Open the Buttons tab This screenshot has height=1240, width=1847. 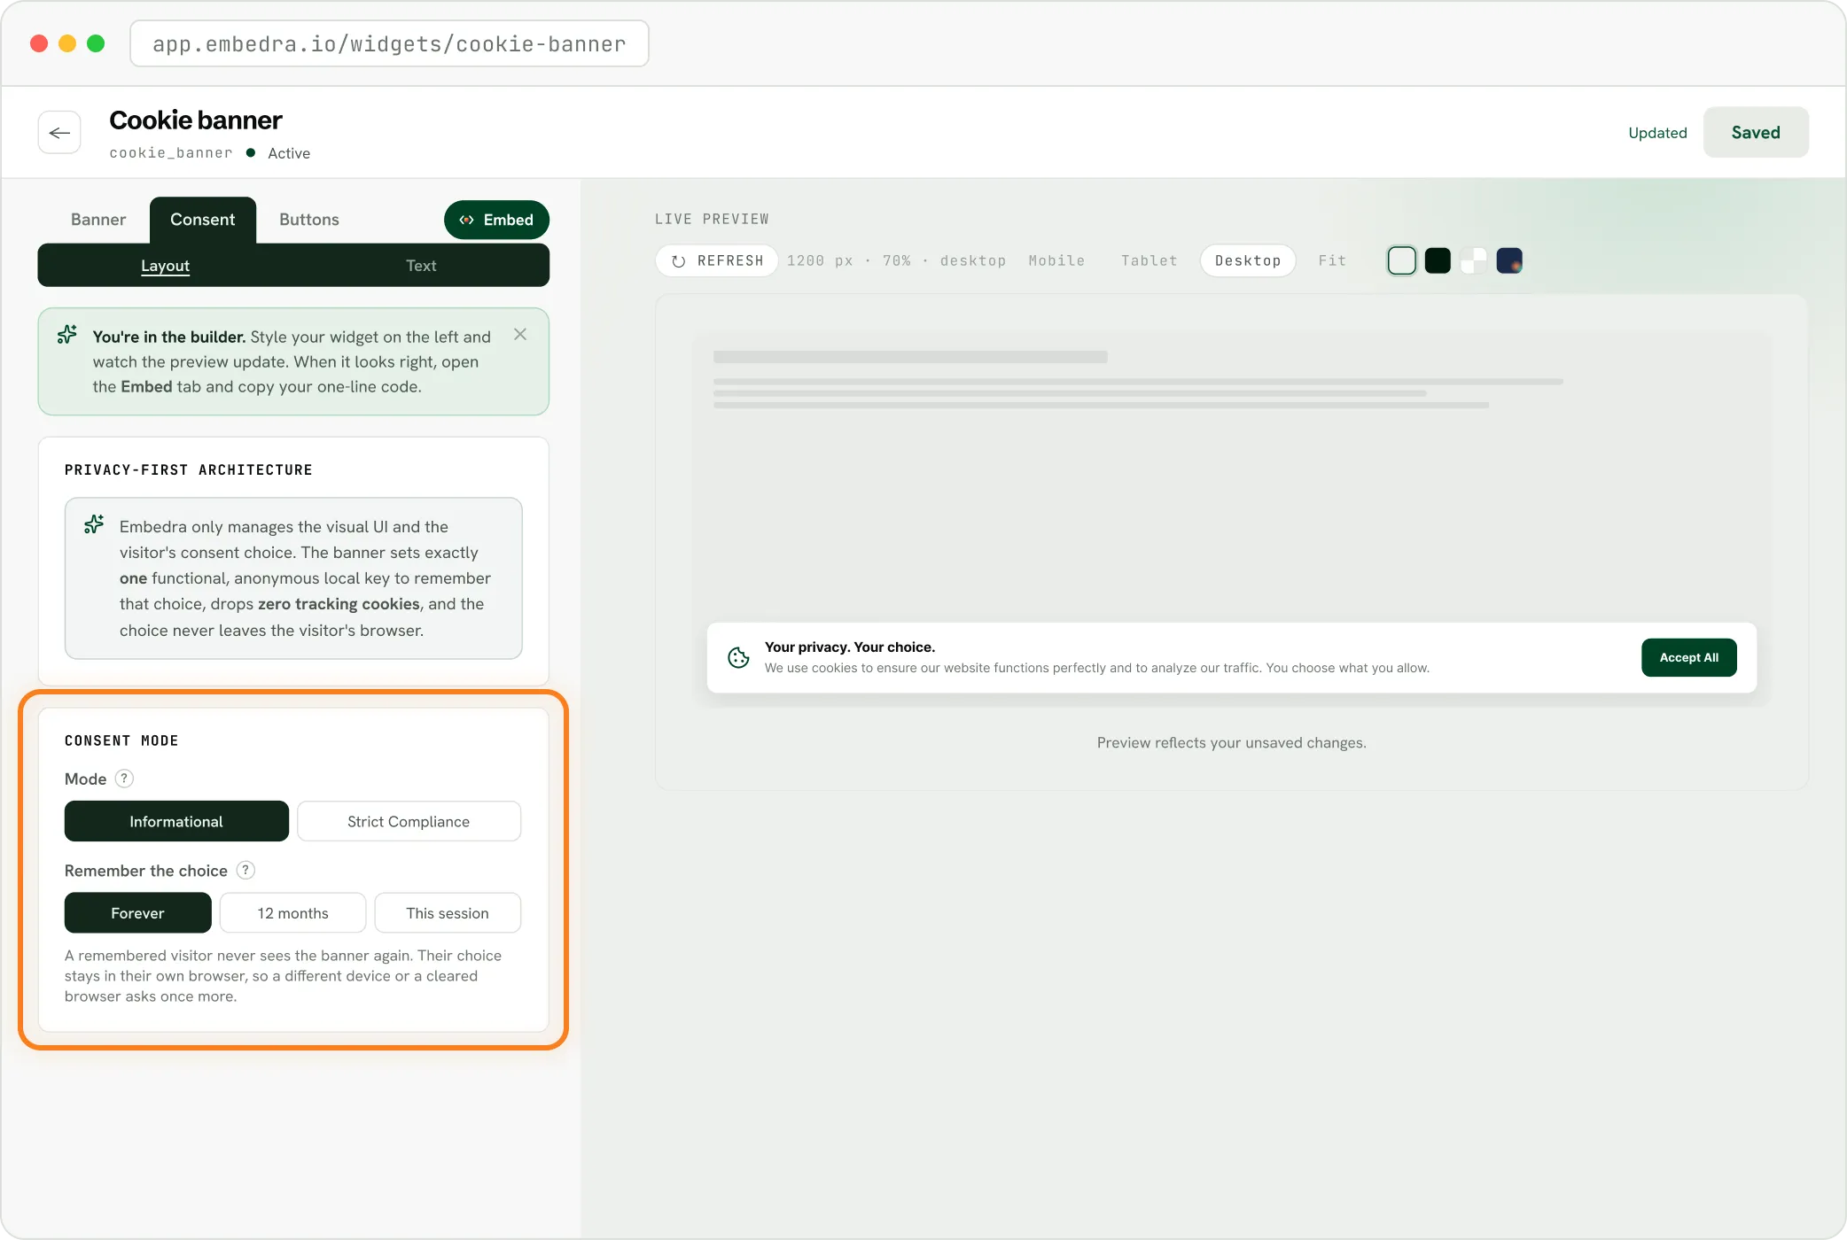[x=309, y=220]
